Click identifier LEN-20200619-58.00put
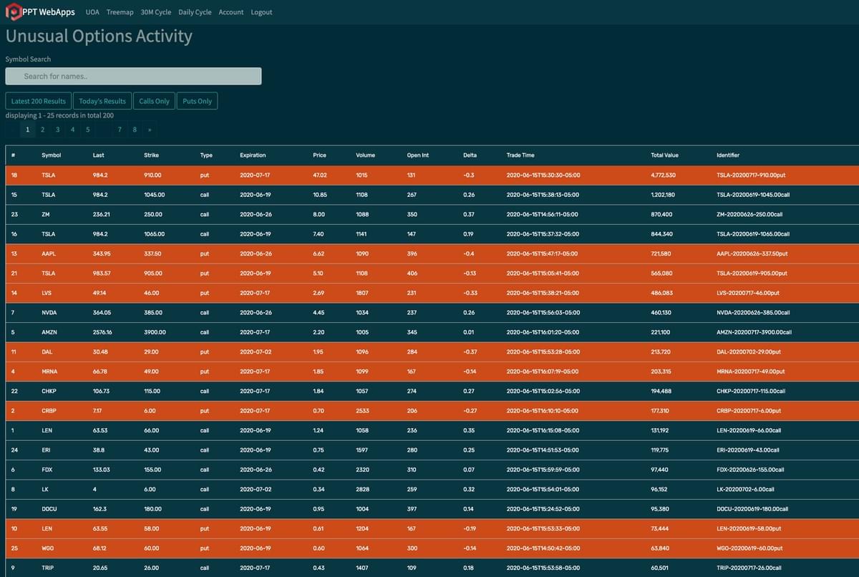This screenshot has height=577, width=859. click(x=749, y=529)
